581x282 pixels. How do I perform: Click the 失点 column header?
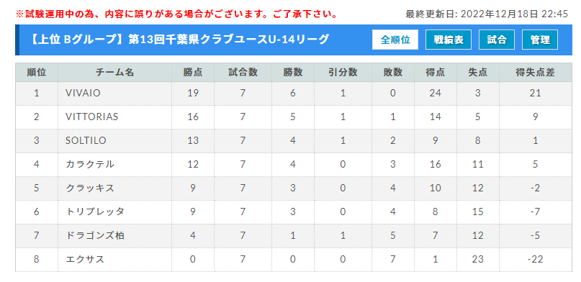point(478,73)
